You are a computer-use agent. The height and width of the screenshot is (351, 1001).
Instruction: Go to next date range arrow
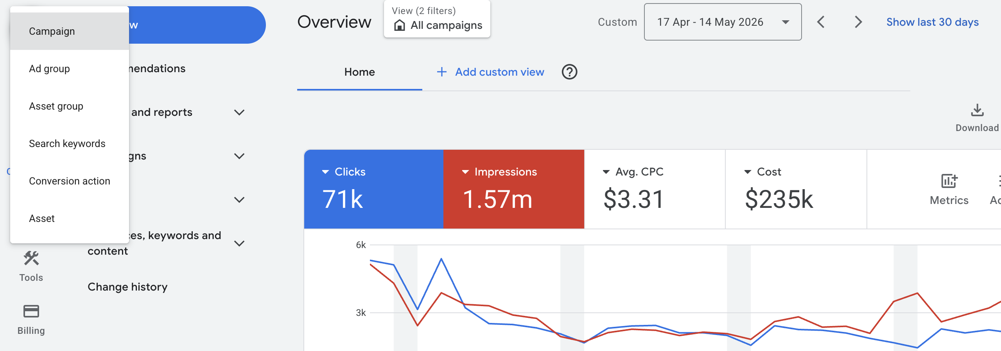tap(858, 22)
